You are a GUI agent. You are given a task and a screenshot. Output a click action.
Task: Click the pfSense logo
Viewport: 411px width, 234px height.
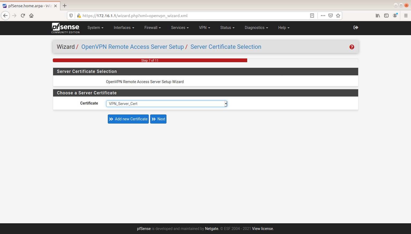[66, 28]
